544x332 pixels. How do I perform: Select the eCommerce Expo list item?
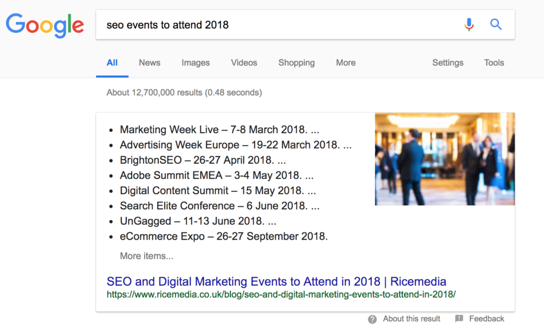click(224, 236)
